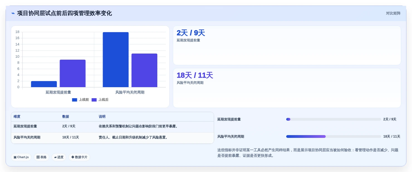This screenshot has height=172, width=412.
Task: Click the 延期发现提前量 chart axis label
Action: coord(58,92)
